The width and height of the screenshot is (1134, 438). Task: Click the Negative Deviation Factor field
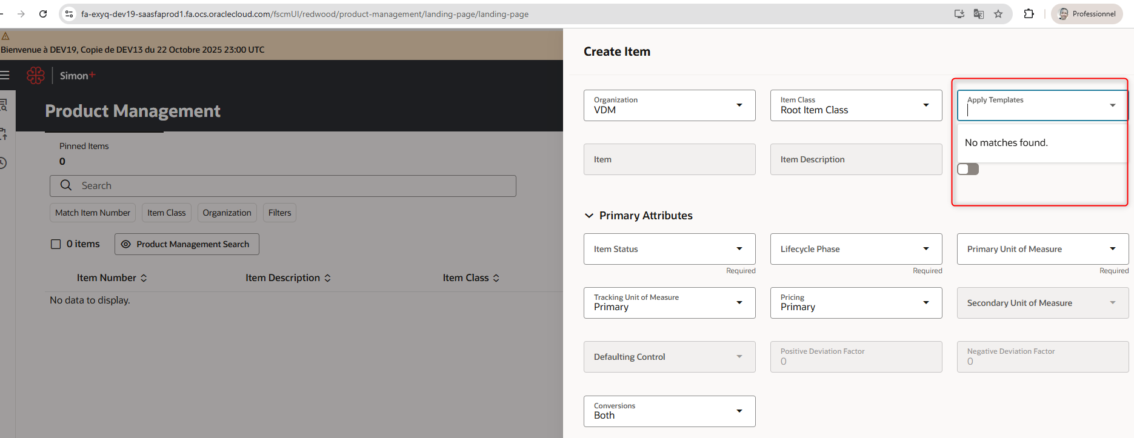click(x=1043, y=357)
